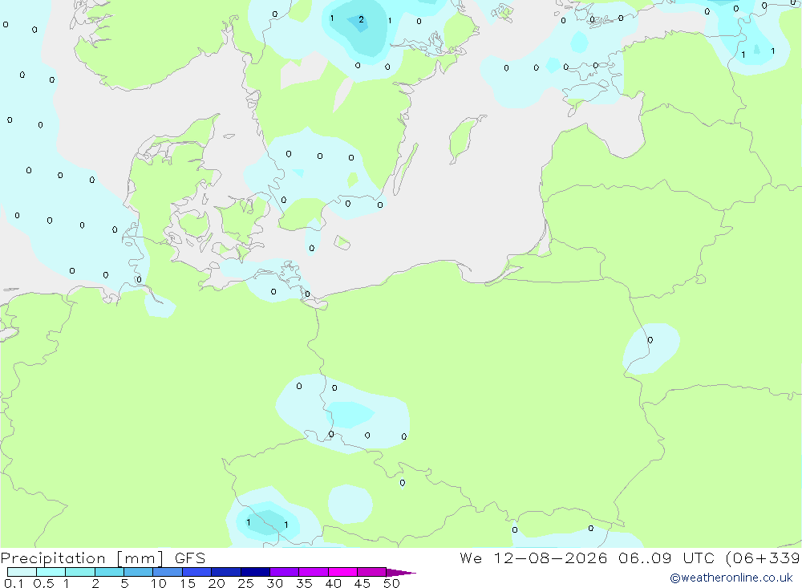Click the 45 to 50 mm legend swatch
802x588 pixels.
coord(372,572)
